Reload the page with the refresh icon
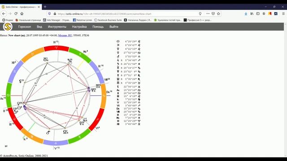 coord(16,14)
